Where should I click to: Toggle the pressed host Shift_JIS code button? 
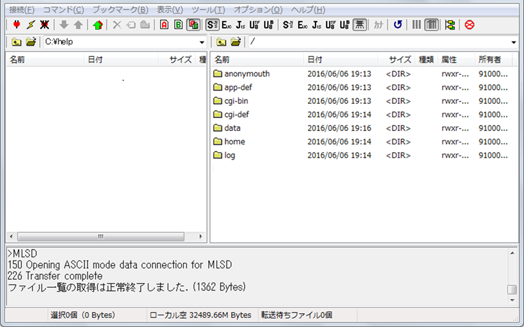click(212, 25)
